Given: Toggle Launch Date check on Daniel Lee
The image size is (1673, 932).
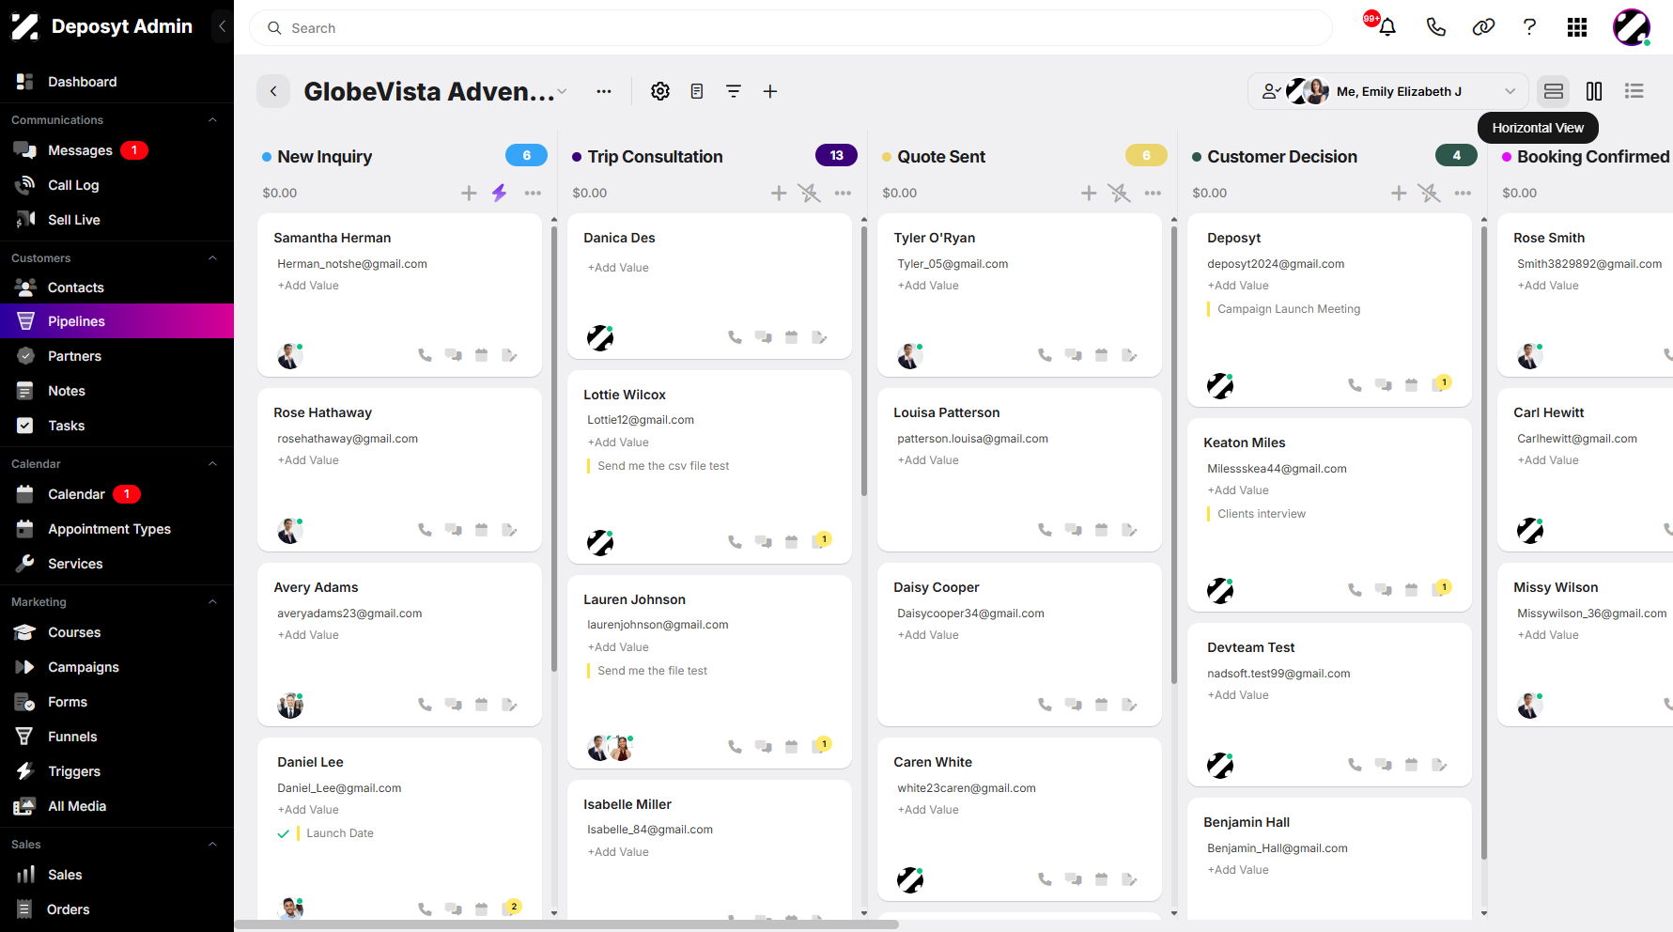Looking at the screenshot, I should (x=283, y=833).
